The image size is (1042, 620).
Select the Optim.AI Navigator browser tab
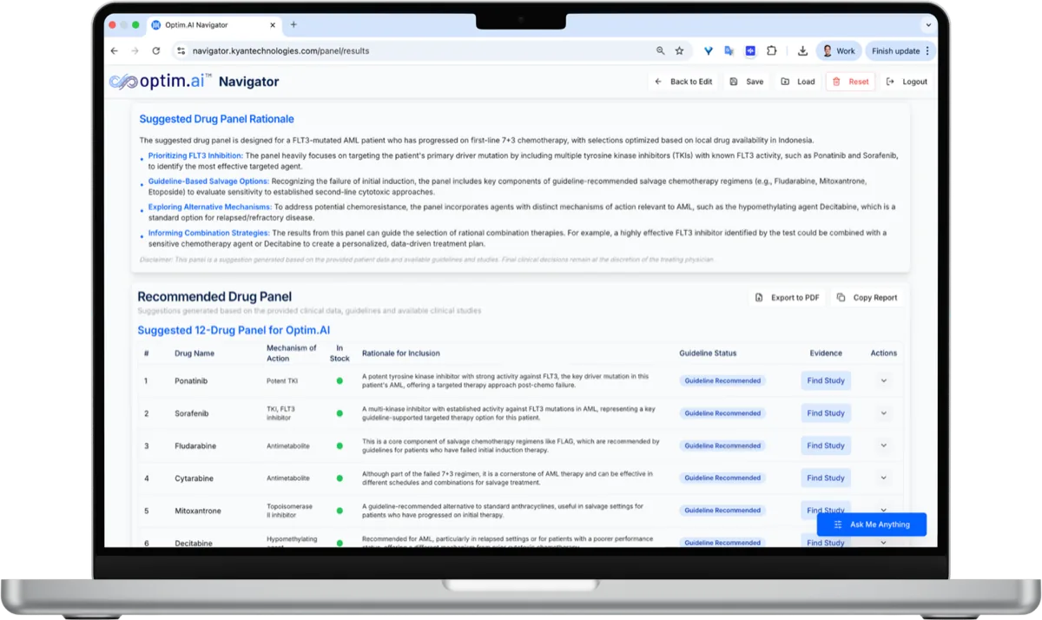click(214, 25)
